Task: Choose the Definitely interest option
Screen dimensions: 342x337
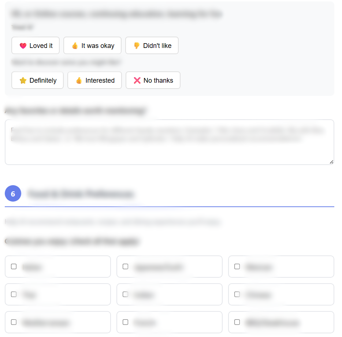Action: click(x=37, y=80)
